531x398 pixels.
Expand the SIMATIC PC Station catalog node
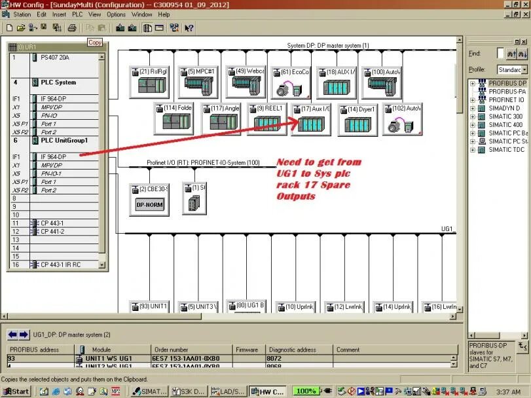[473, 141]
